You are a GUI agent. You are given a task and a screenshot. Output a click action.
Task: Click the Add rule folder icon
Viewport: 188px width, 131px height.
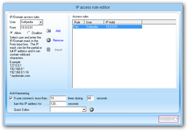click(49, 31)
